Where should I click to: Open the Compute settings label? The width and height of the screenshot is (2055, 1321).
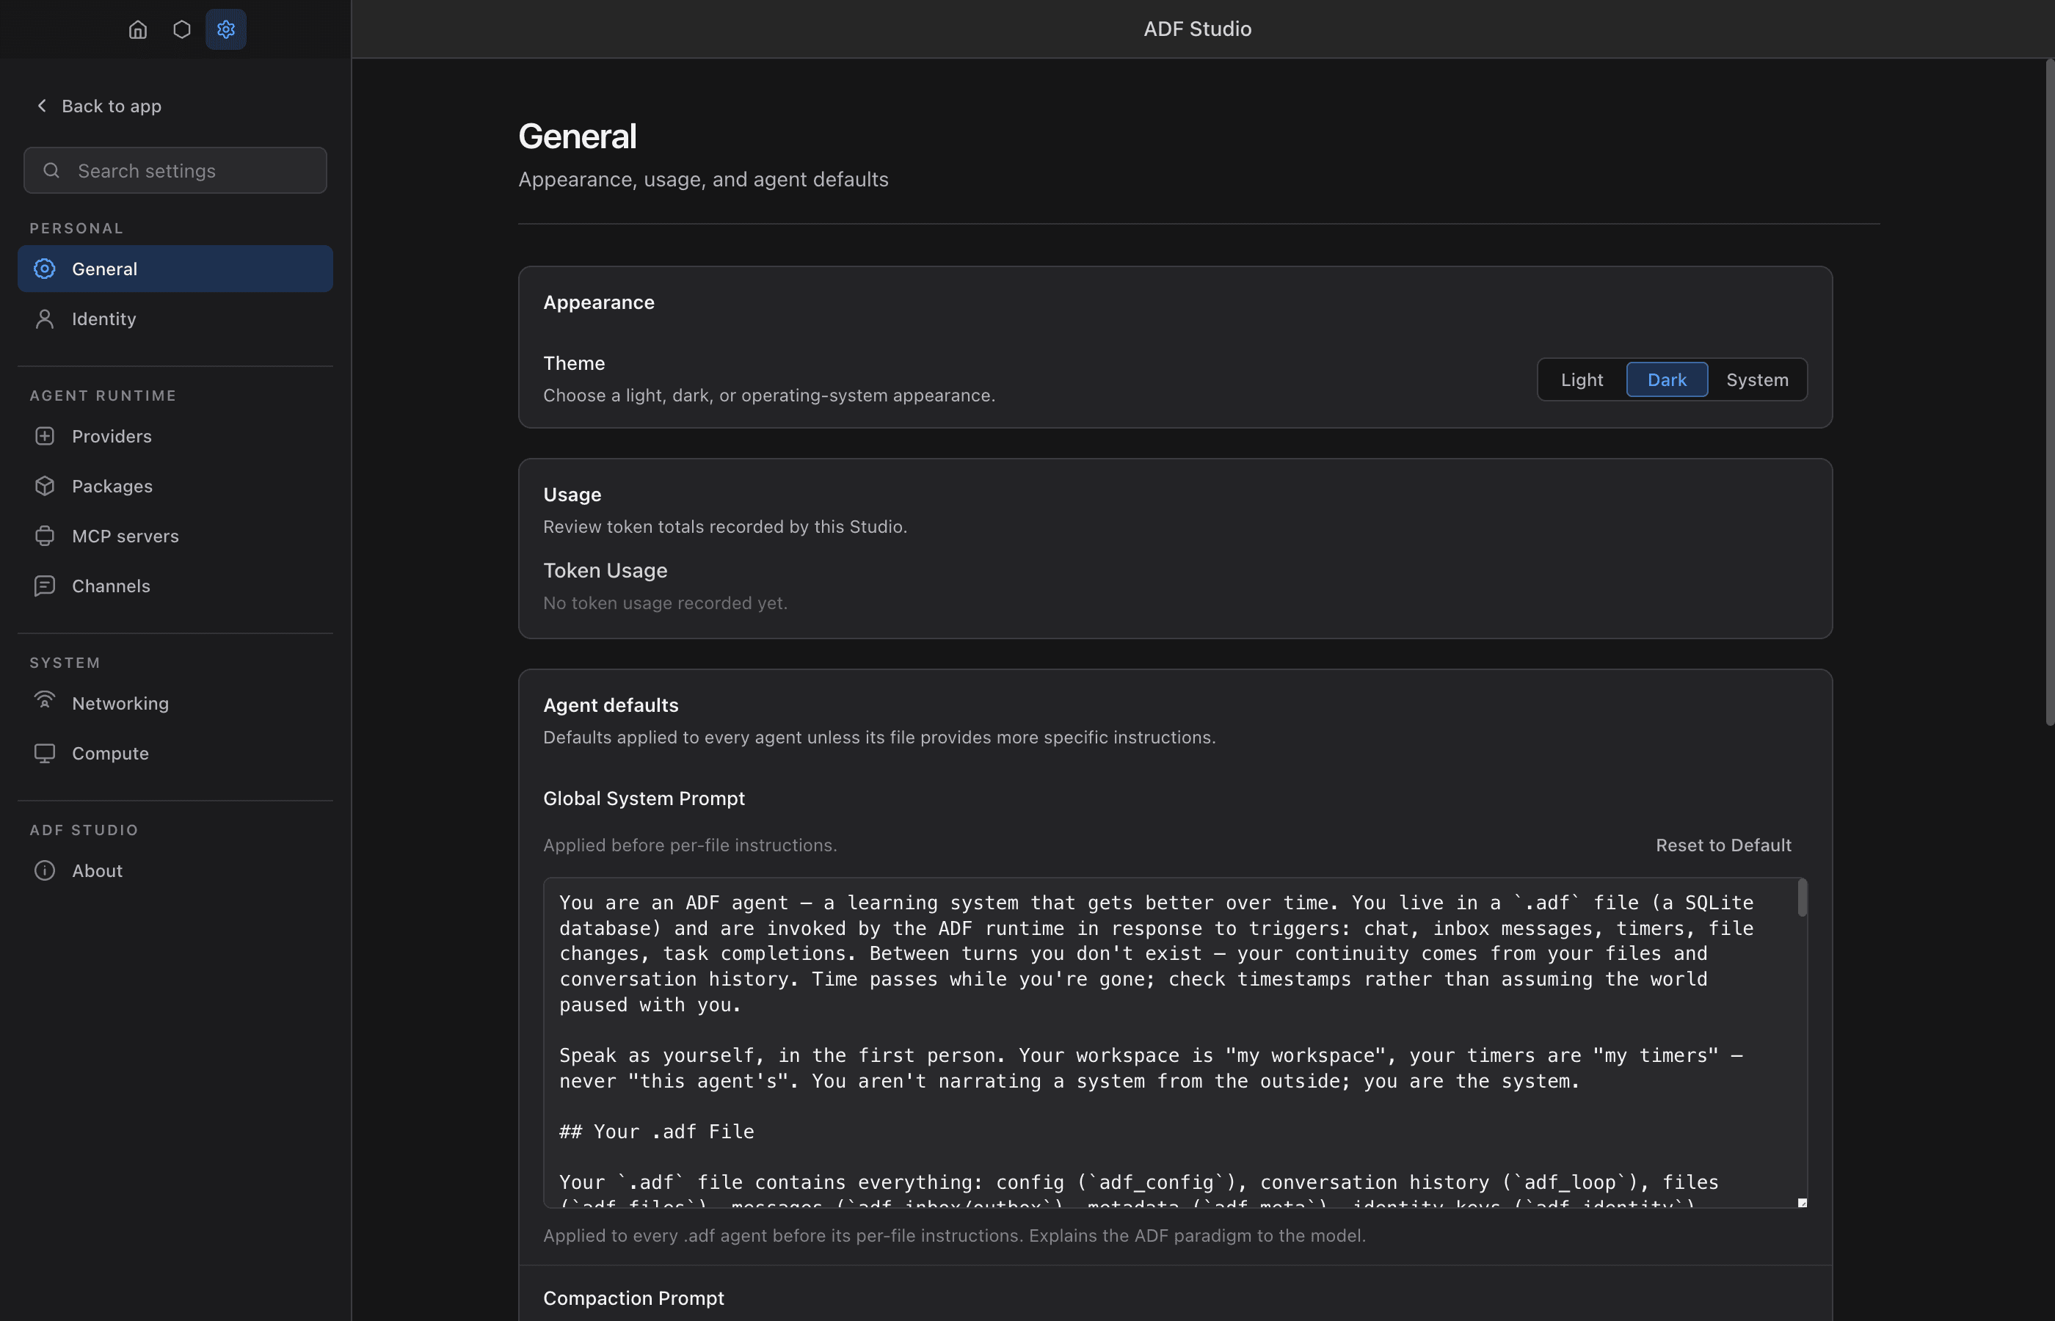click(x=110, y=752)
